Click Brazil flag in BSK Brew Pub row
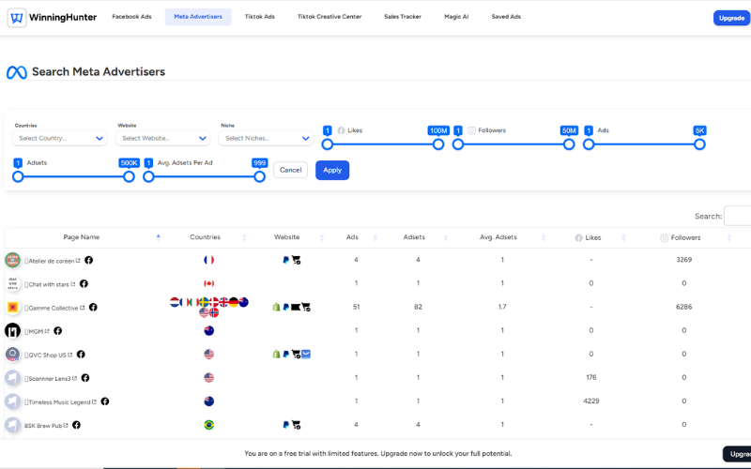Image resolution: width=751 pixels, height=469 pixels. coord(208,425)
